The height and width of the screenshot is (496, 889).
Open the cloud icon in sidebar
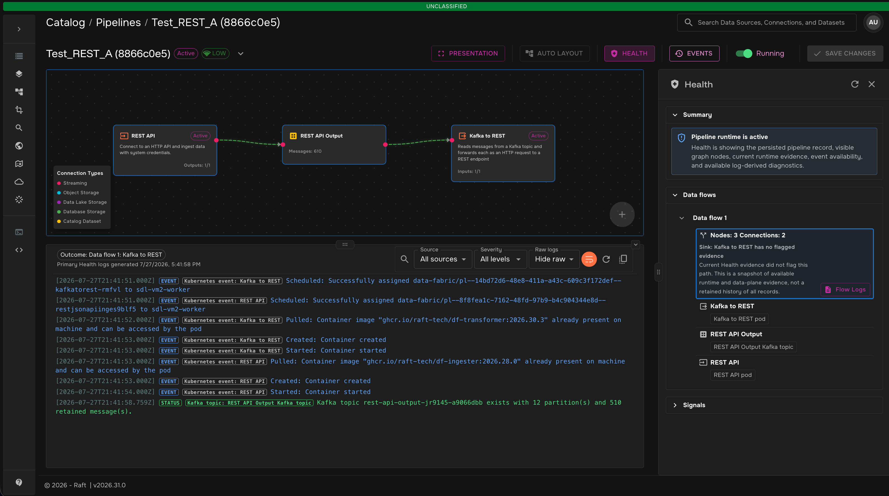tap(19, 182)
